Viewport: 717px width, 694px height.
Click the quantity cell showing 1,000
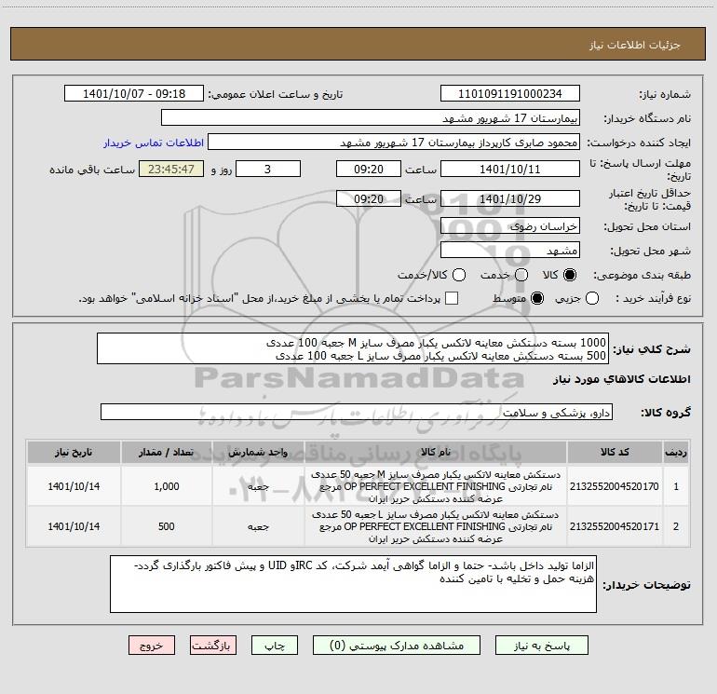pos(166,486)
